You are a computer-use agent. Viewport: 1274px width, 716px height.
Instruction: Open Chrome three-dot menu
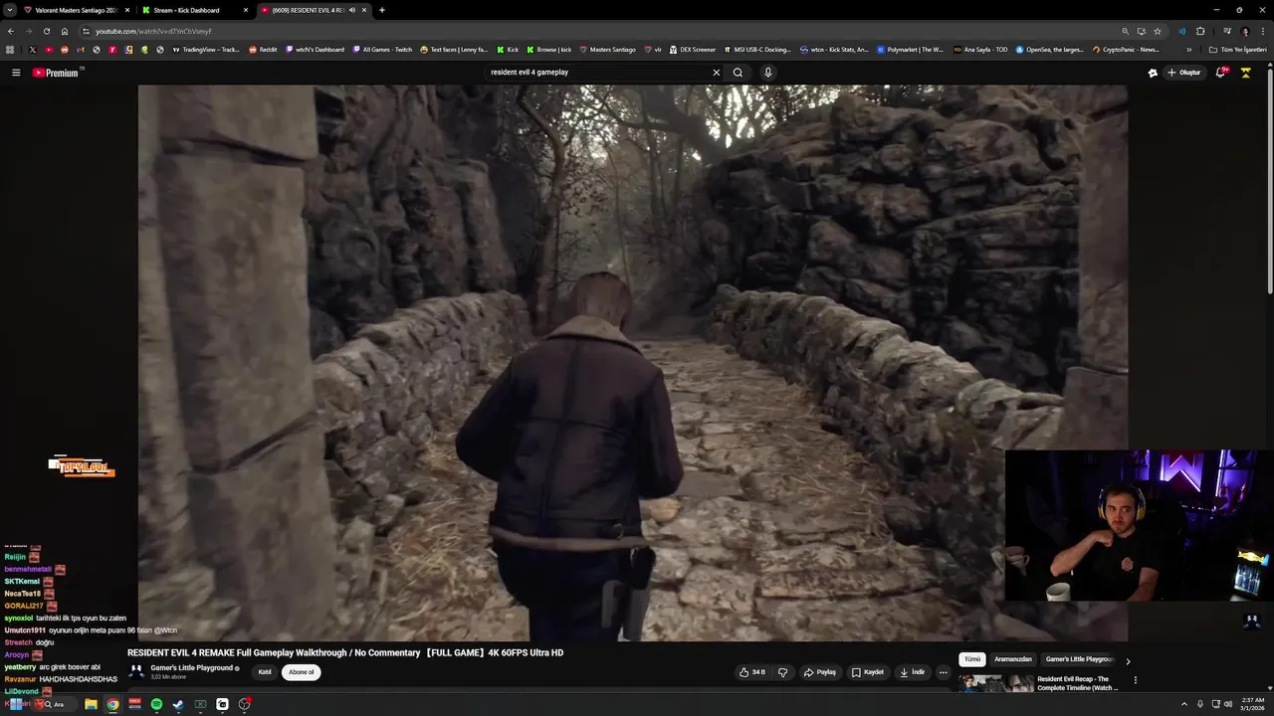[x=1262, y=31]
